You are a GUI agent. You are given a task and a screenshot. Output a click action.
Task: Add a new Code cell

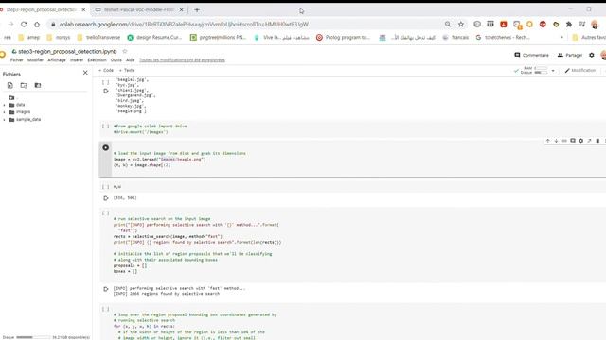pos(106,70)
